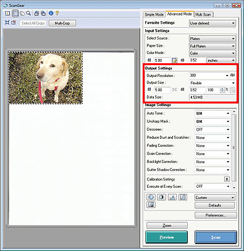
Task: Open the Fading Correction dropdown
Action: tap(212, 146)
